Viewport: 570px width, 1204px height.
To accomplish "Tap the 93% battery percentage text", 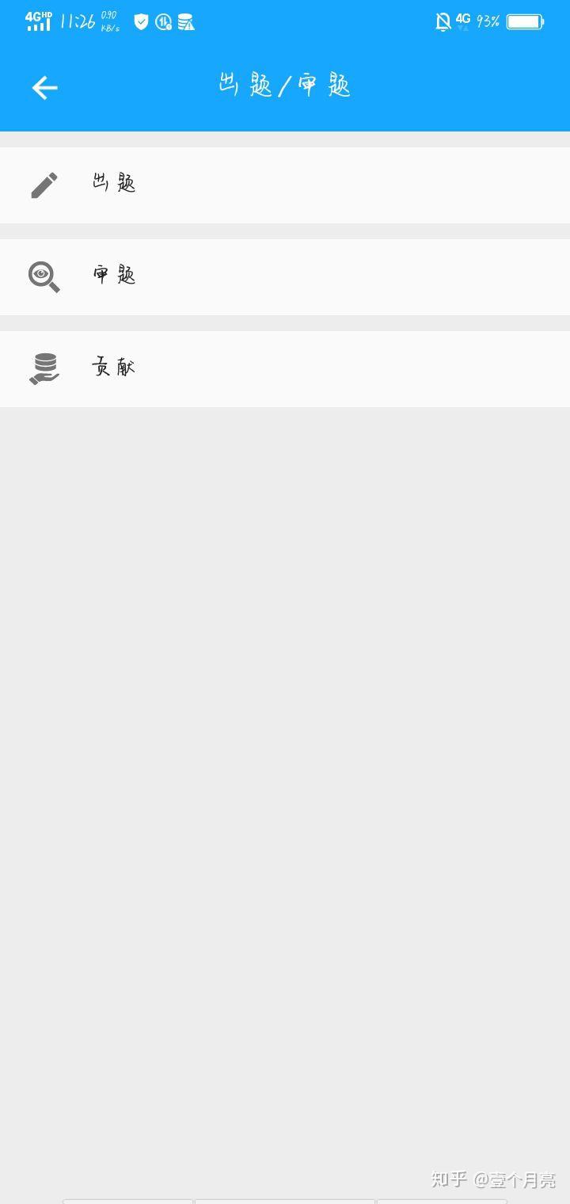I will [488, 21].
